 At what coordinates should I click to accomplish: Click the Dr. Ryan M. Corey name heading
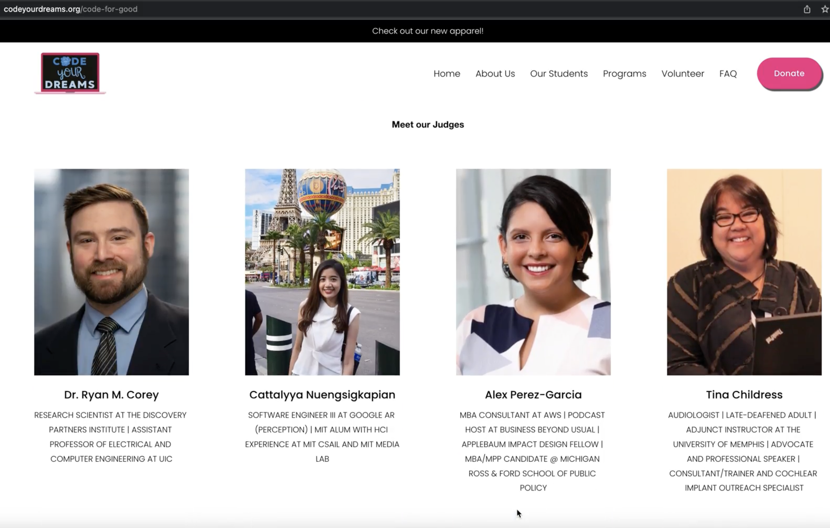tap(111, 395)
